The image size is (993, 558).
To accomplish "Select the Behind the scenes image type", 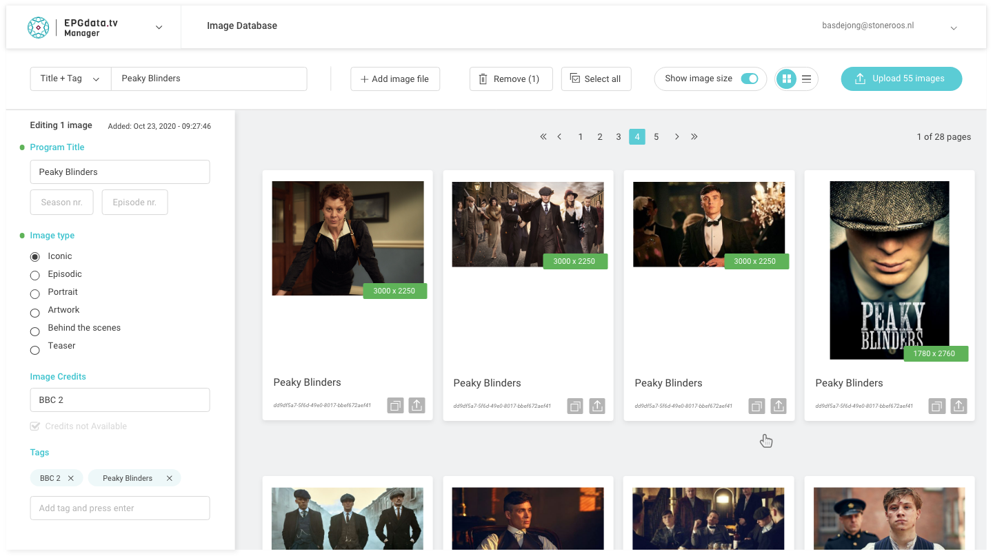I will [35, 331].
